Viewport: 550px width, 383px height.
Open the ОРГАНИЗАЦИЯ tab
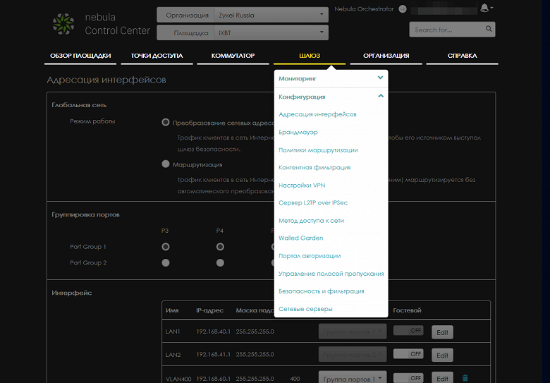386,56
